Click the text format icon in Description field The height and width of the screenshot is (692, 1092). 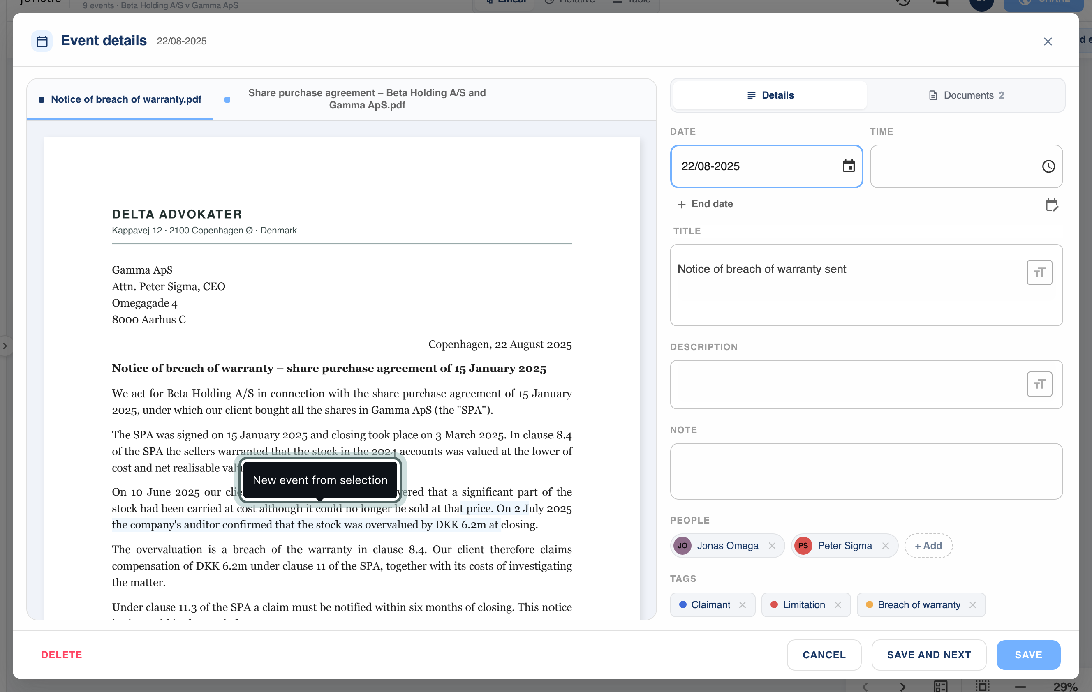click(x=1039, y=384)
